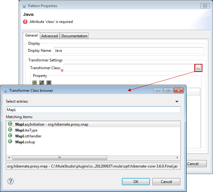The width and height of the screenshot is (213, 192).
Task: Click class icon next to MapLazyInitializer
Action: [x=10, y=124]
